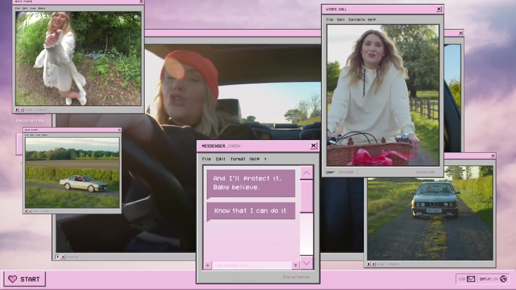Open Help menu in Messenger Inbox
Viewport: 516px width, 290px height.
(254, 159)
